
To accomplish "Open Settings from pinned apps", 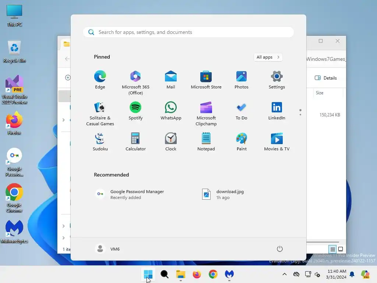I will pyautogui.click(x=277, y=80).
